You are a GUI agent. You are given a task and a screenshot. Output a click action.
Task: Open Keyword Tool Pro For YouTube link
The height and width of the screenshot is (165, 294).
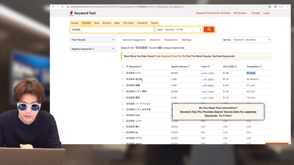click(213, 13)
